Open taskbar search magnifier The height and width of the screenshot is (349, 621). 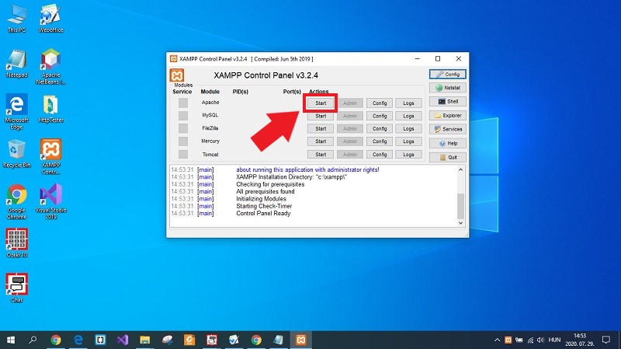pos(33,340)
